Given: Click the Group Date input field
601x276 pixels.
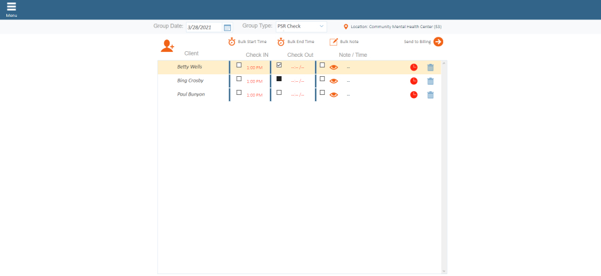Looking at the screenshot, I should [x=204, y=27].
